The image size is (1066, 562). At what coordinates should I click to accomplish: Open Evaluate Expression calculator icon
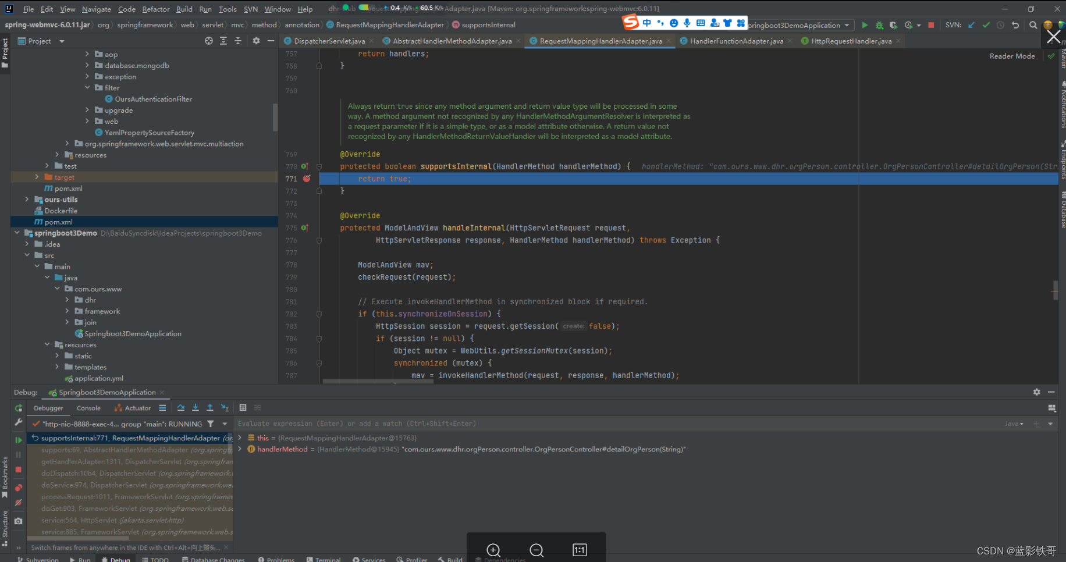pos(243,408)
